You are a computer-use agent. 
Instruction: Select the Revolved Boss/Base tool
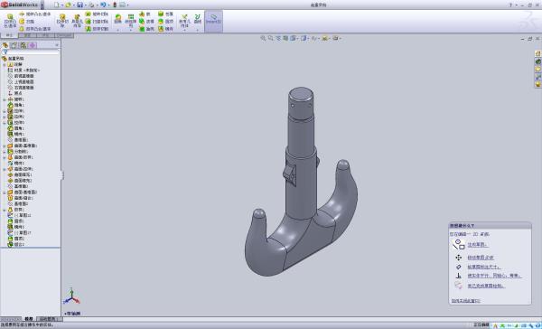34,14
